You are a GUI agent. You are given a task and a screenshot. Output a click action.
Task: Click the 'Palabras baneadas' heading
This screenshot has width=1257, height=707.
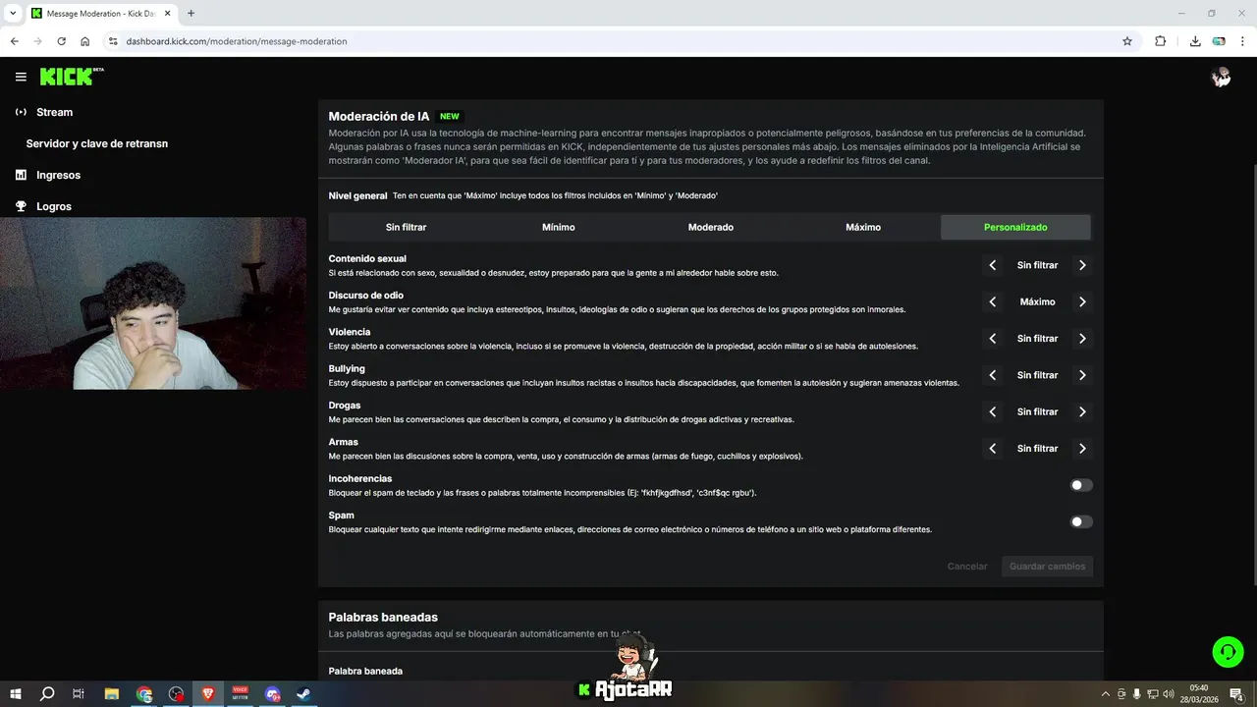[x=383, y=618]
